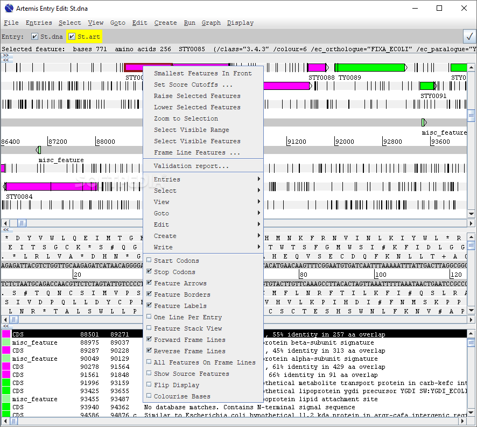Toggle Reverse Frame Lines checkbox
The height and width of the screenshot is (427, 477).
[149, 351]
